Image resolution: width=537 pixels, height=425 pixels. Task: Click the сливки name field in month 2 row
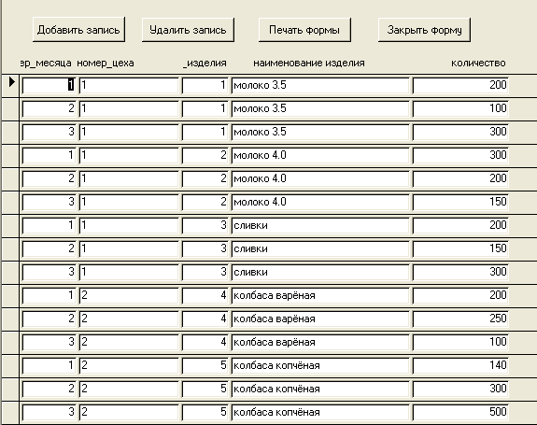[x=320, y=248]
